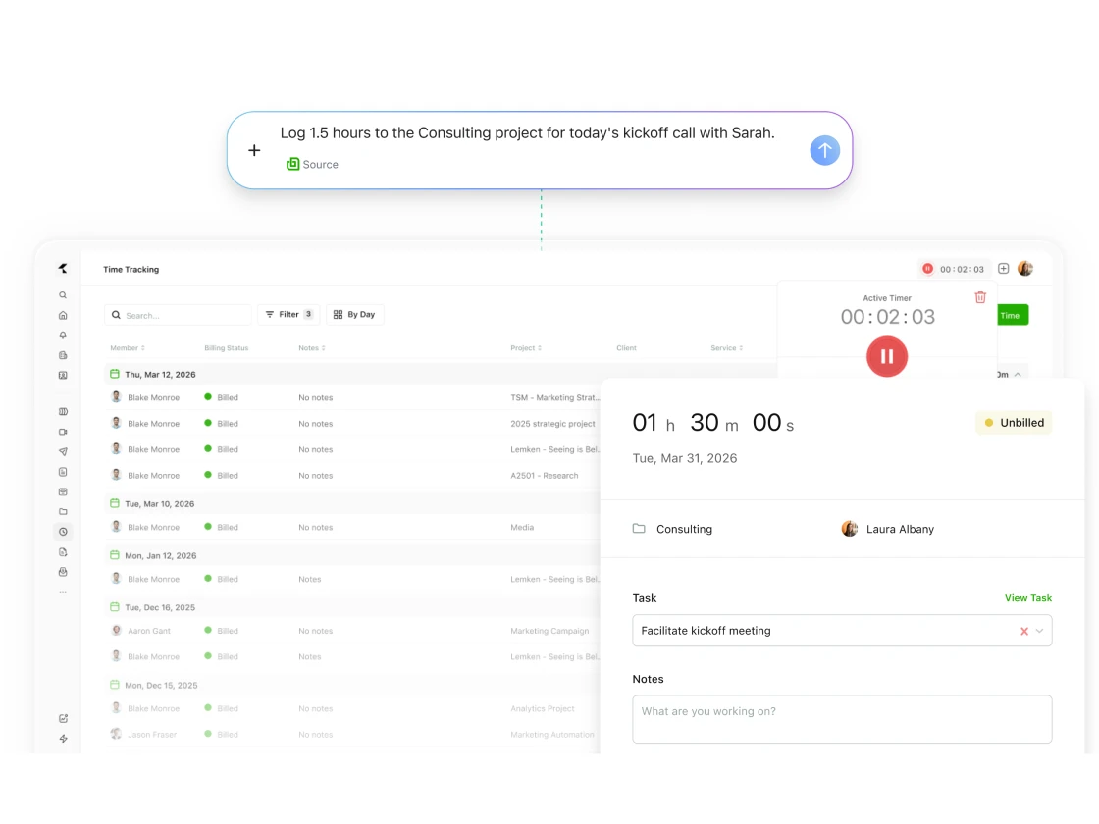This screenshot has height=824, width=1099.
Task: Click the Tue, Mar 31, 2026 date
Action: (685, 458)
